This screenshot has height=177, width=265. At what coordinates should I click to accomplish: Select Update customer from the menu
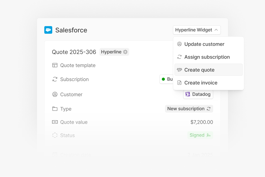point(204,44)
